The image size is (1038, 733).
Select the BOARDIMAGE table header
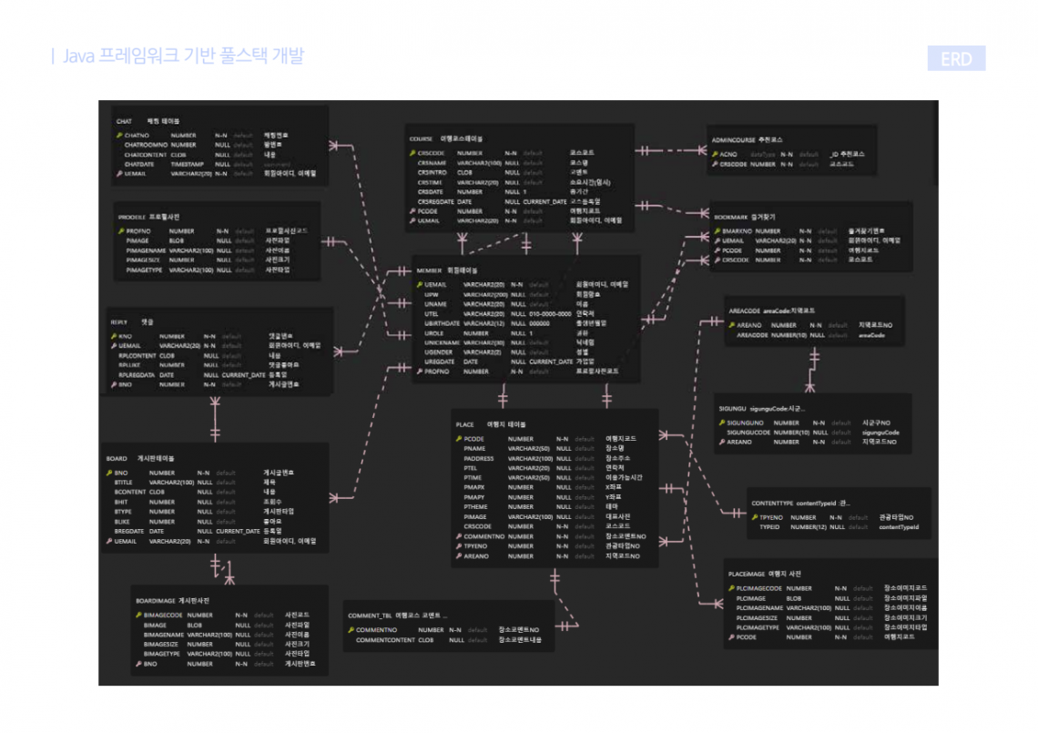point(172,601)
